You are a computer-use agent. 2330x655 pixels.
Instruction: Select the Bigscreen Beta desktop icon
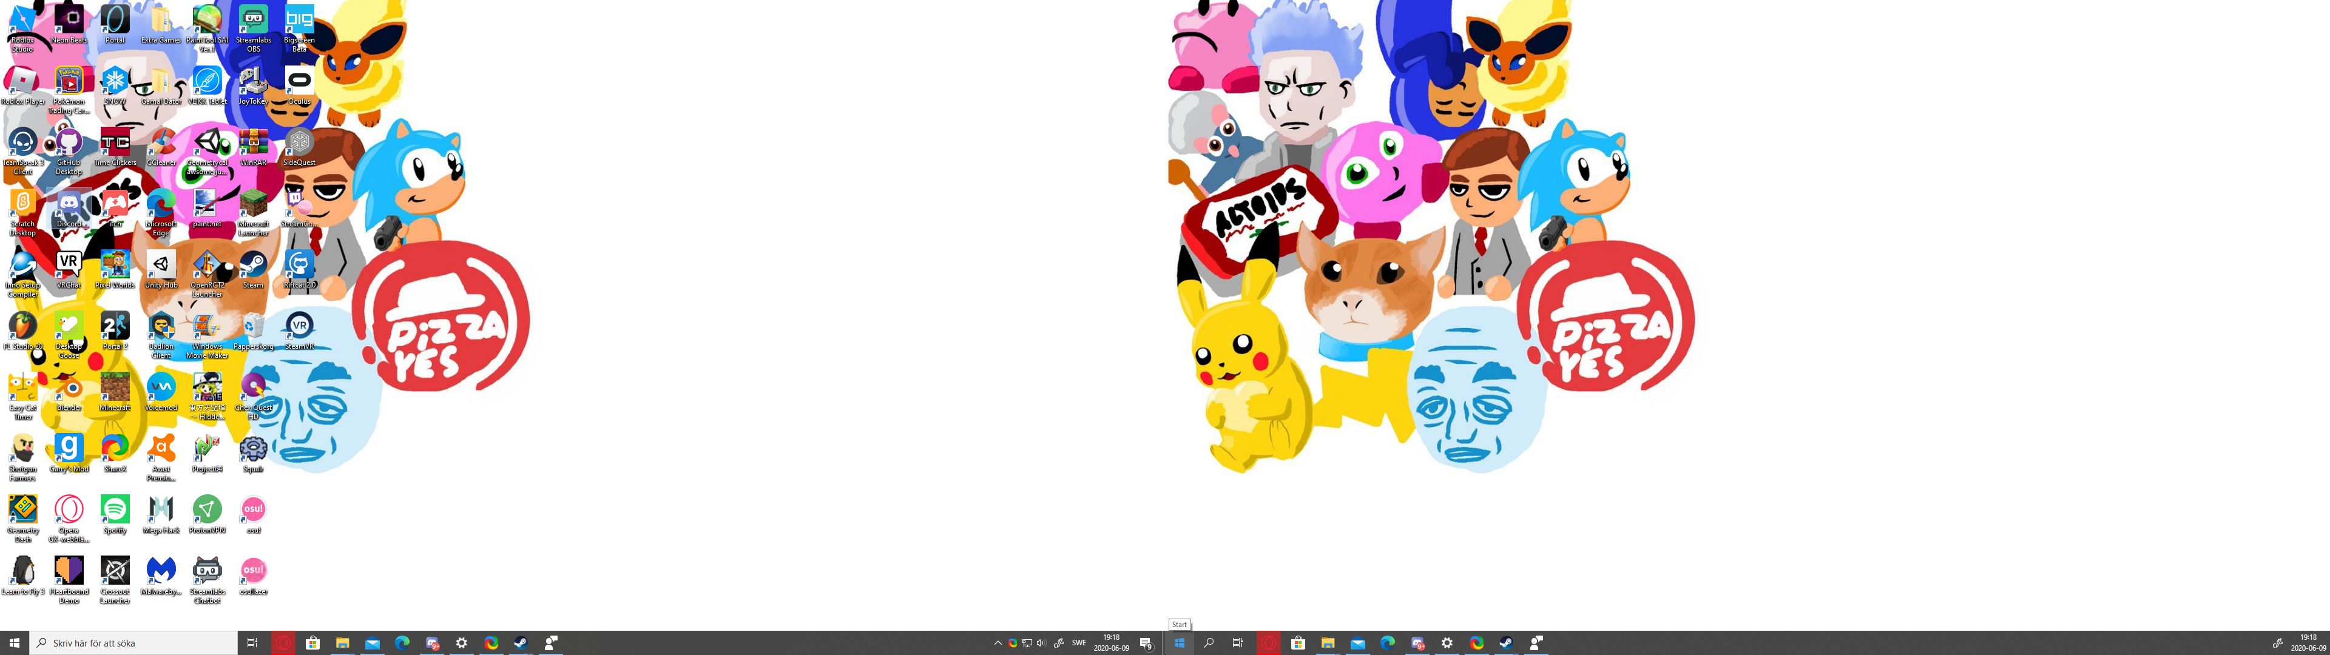click(299, 27)
